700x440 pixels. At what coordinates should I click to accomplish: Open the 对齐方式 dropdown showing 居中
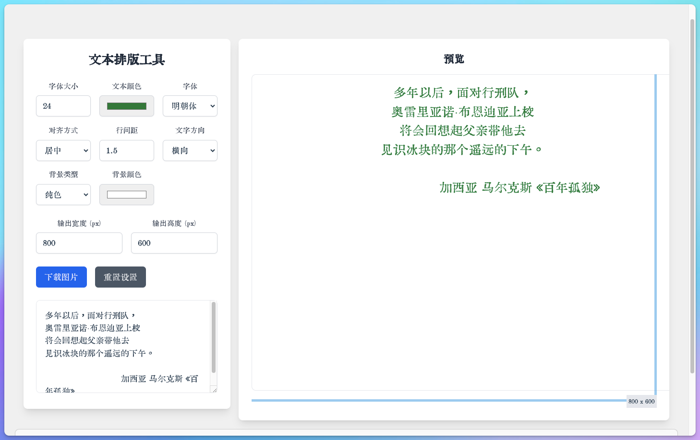pos(63,151)
